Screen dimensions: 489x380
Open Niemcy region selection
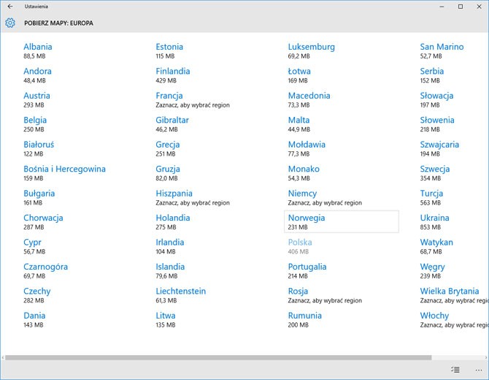325,197
